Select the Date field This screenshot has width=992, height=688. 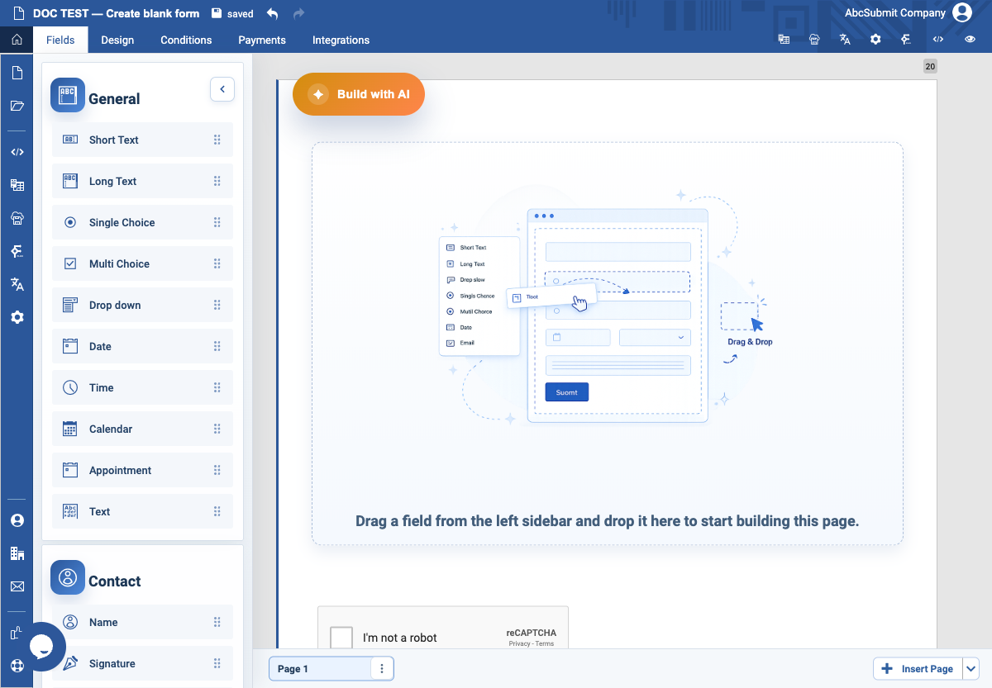142,346
